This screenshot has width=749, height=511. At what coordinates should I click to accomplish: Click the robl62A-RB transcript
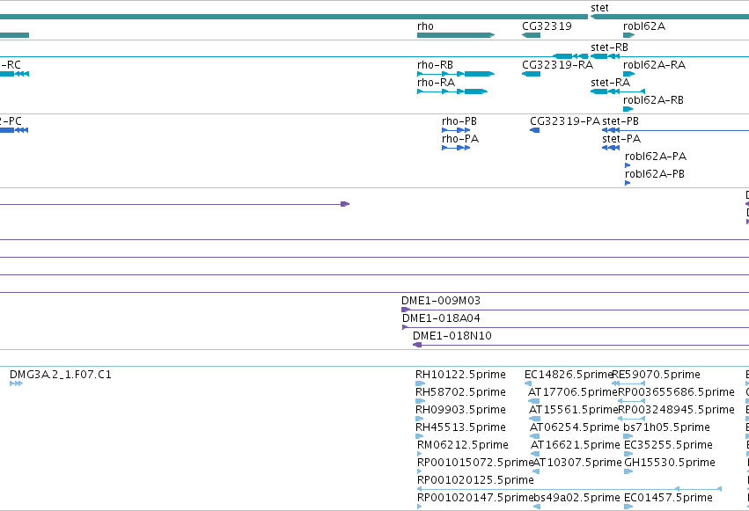628,109
